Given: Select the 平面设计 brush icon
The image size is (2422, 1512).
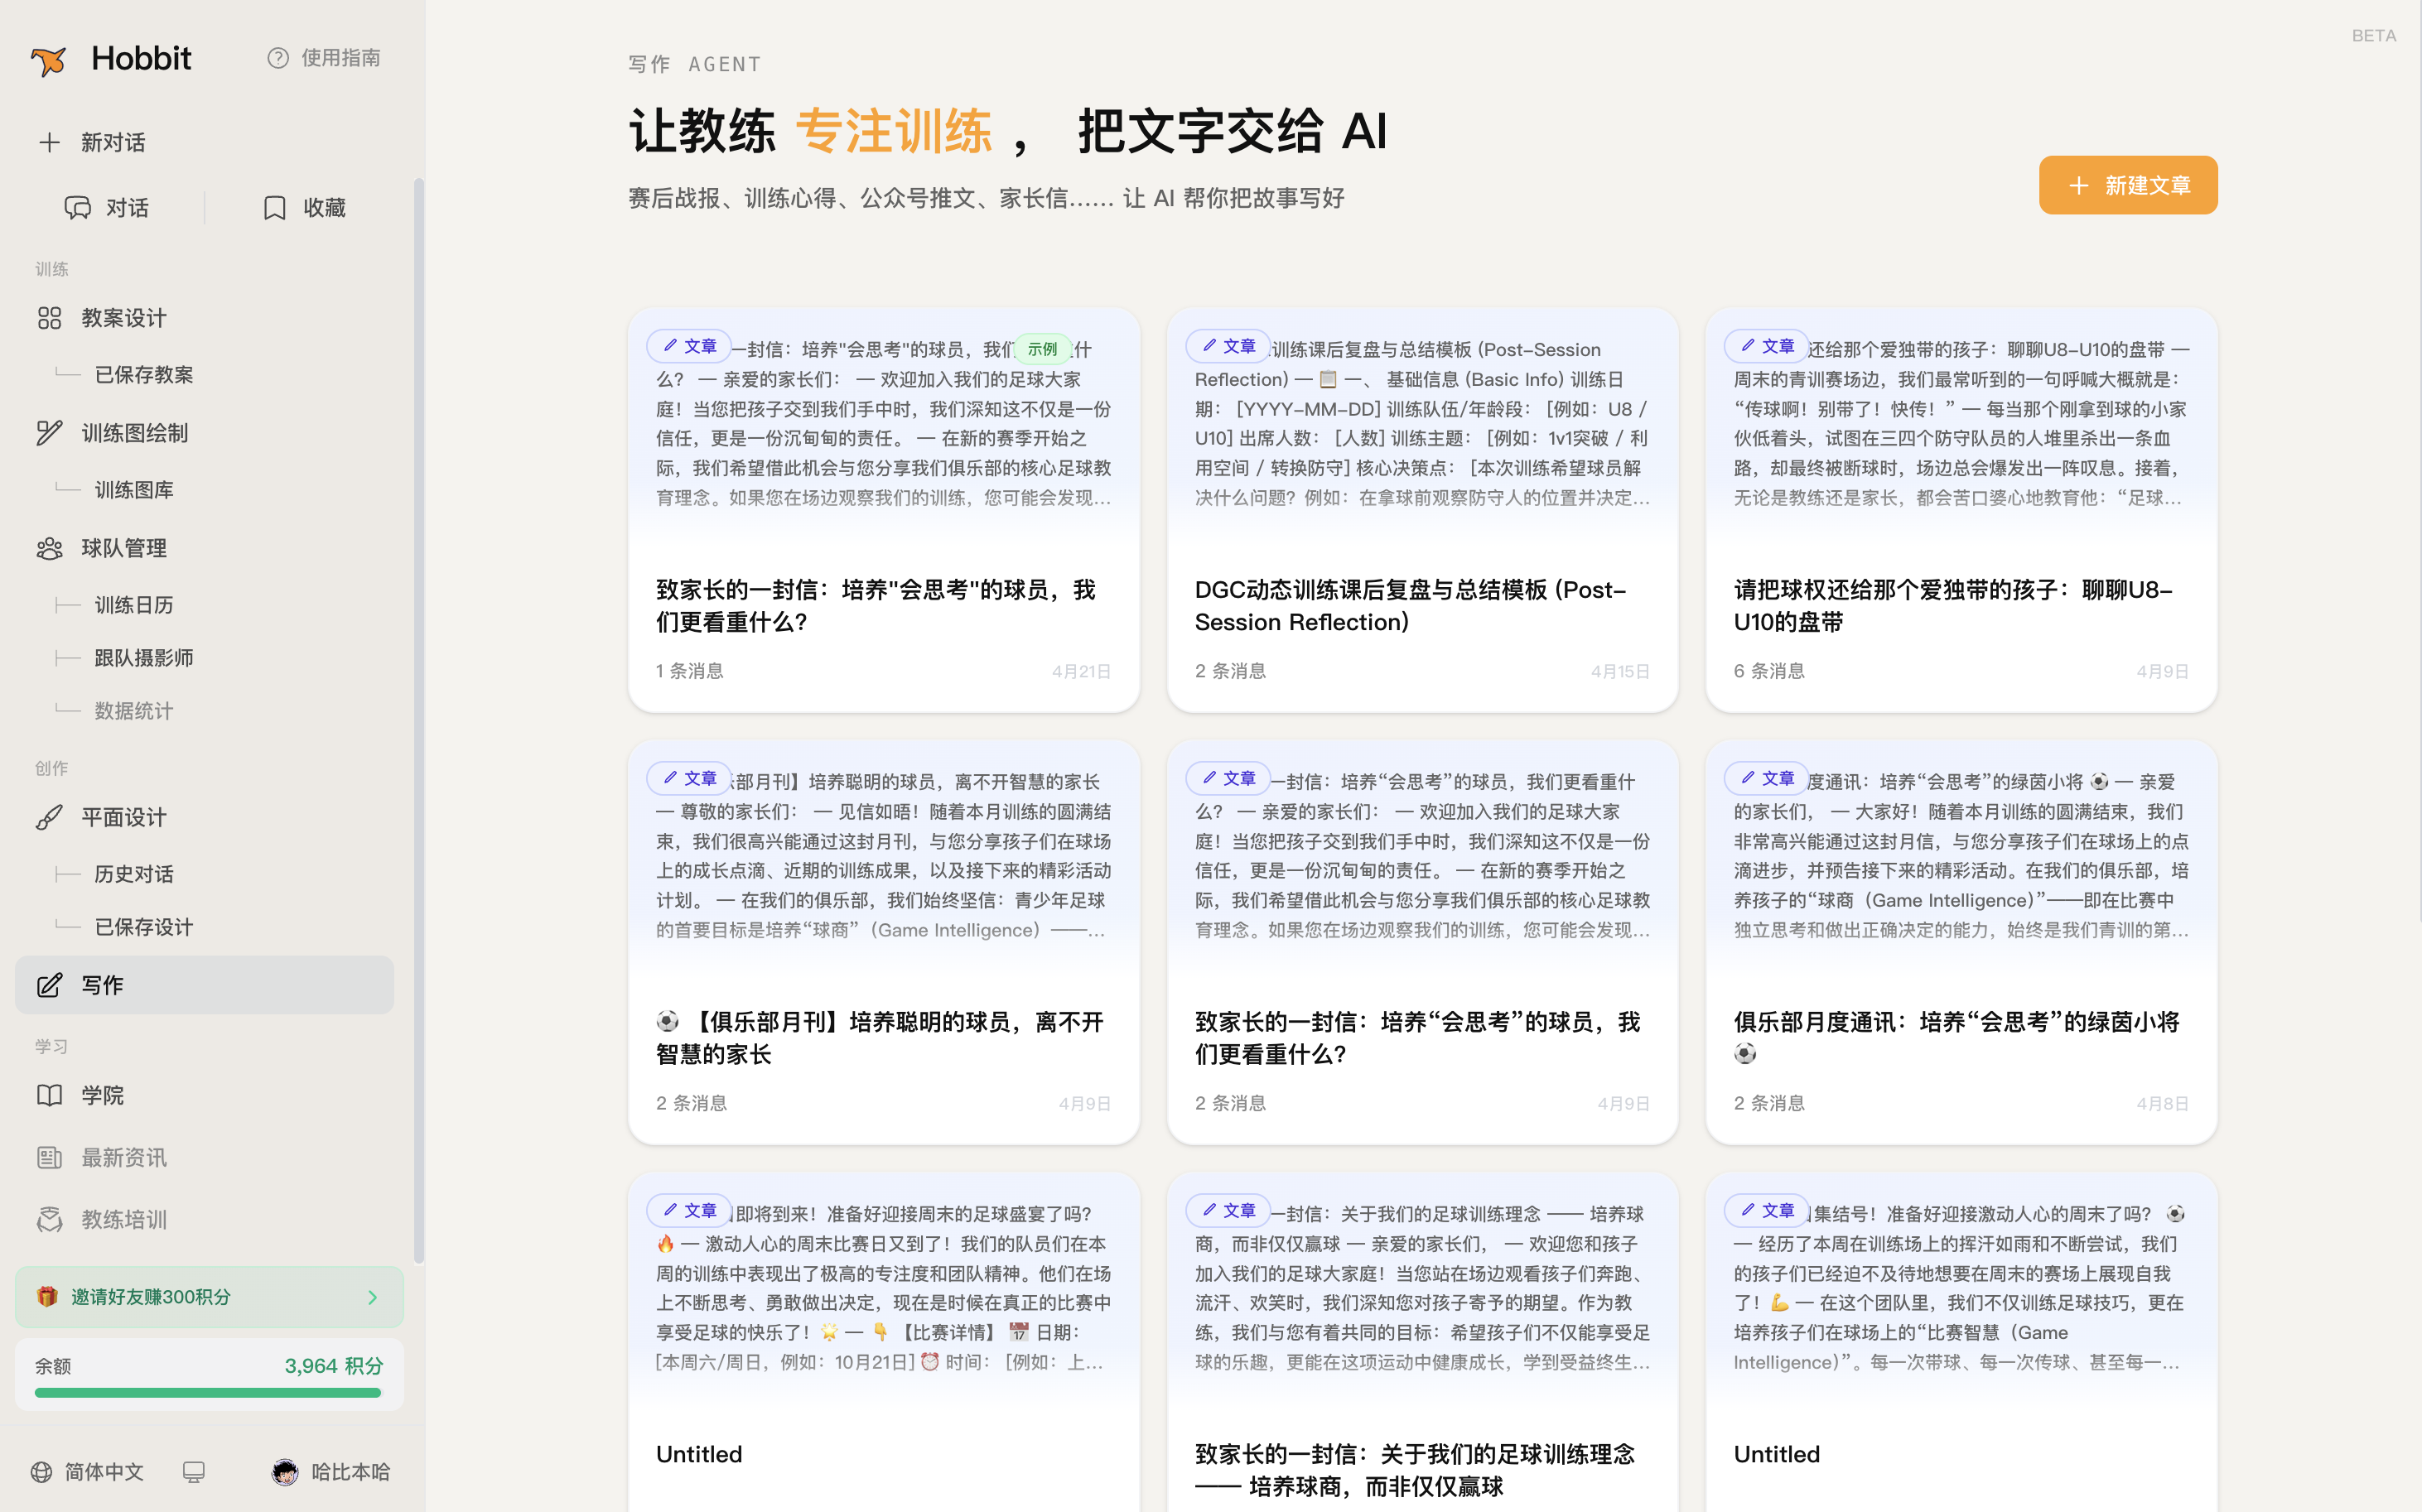Looking at the screenshot, I should pos(49,817).
